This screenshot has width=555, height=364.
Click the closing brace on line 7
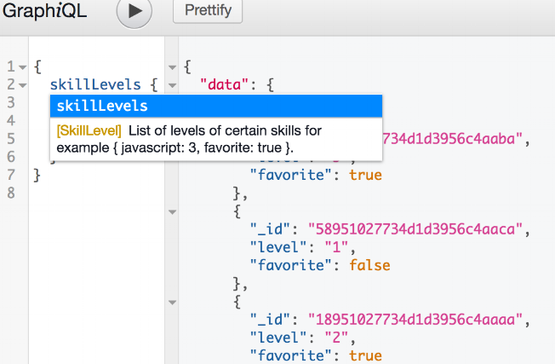(37, 175)
